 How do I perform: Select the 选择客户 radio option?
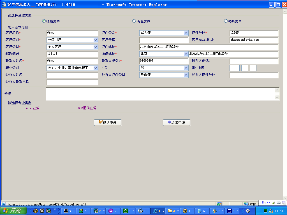134,21
